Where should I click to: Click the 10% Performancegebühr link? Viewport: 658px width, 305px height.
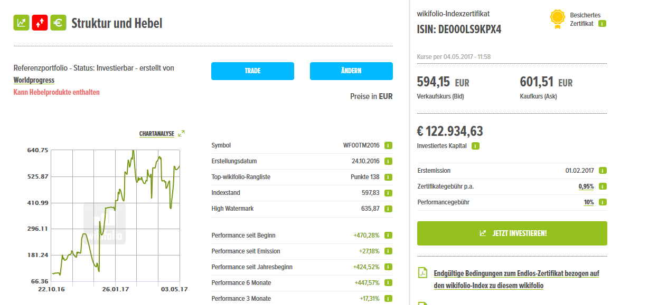(588, 202)
